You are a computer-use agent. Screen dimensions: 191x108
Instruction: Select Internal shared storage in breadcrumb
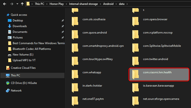point(83,4)
